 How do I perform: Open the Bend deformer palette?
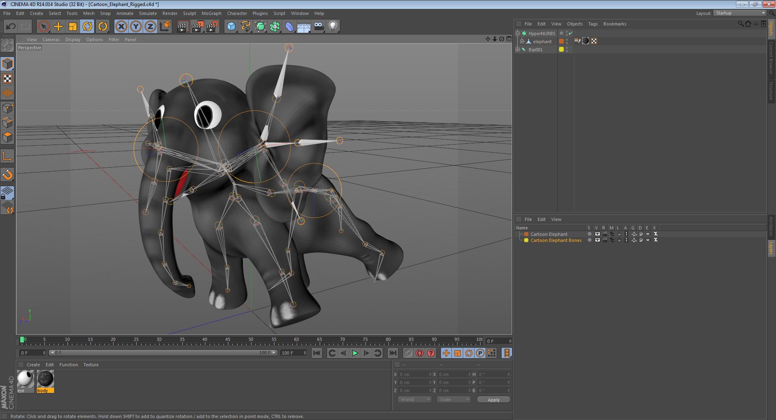(289, 27)
